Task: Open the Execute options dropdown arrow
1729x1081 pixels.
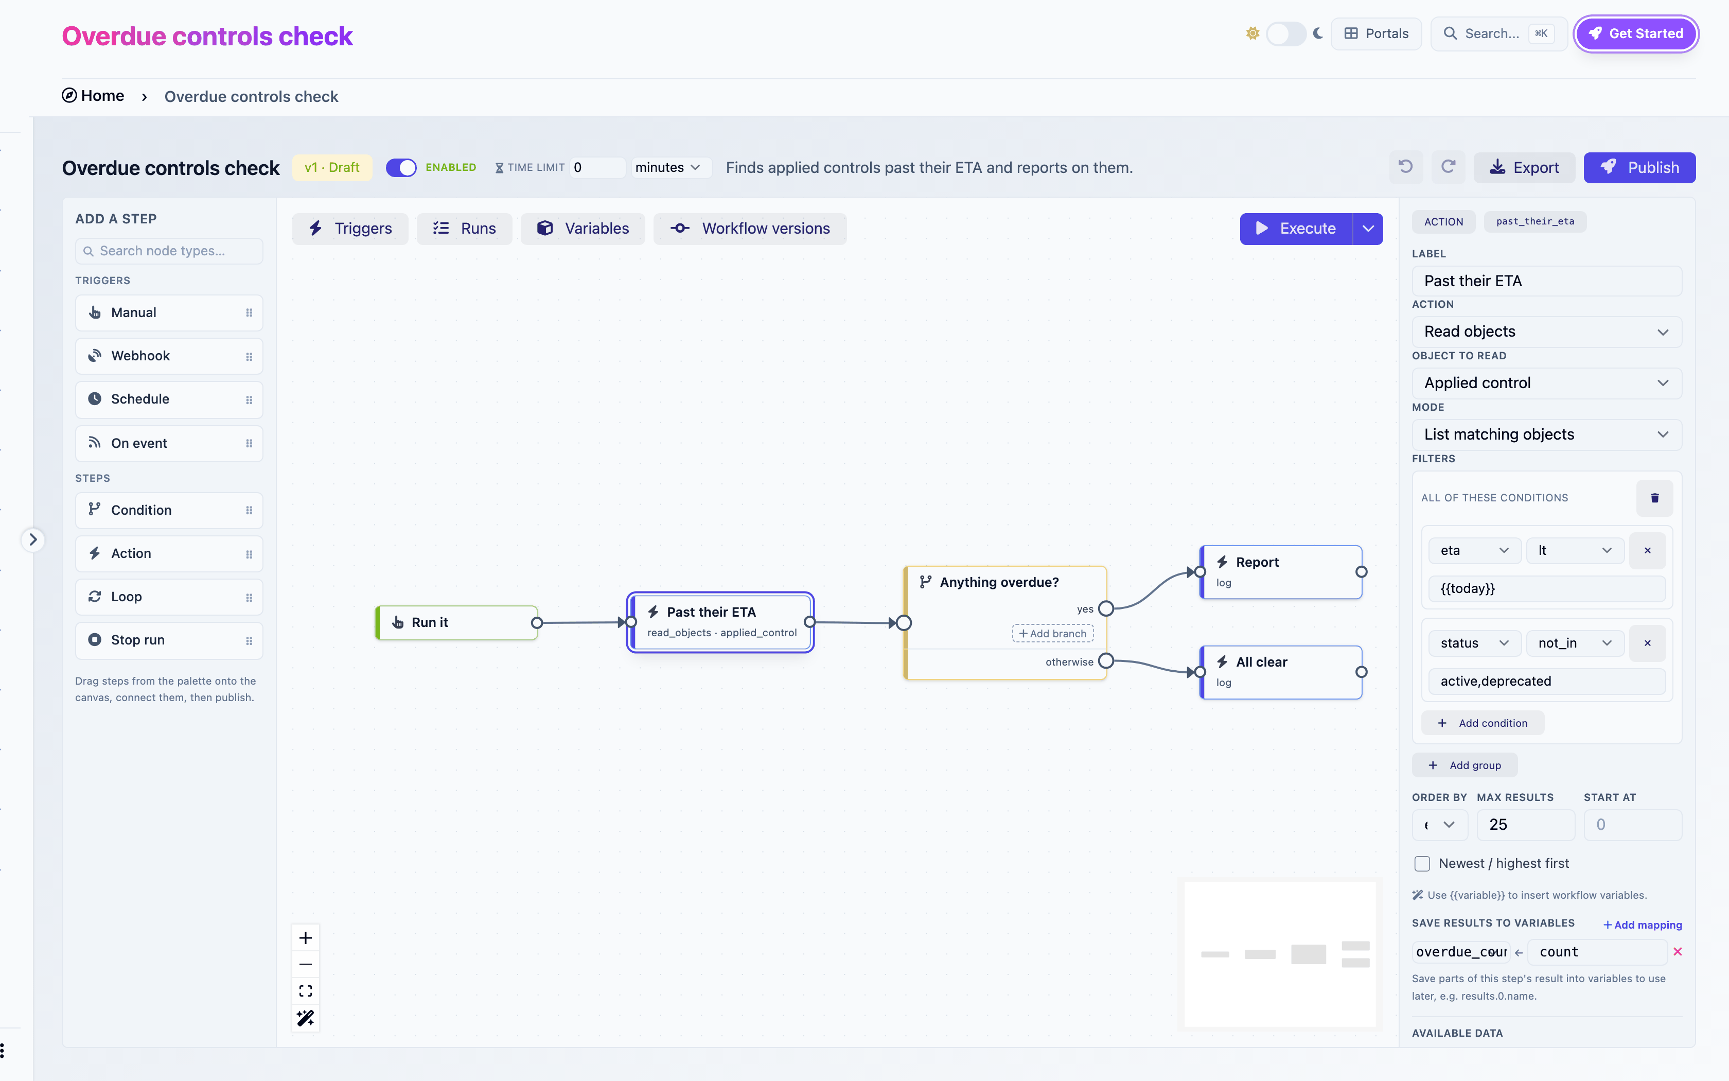Action: [x=1368, y=229]
